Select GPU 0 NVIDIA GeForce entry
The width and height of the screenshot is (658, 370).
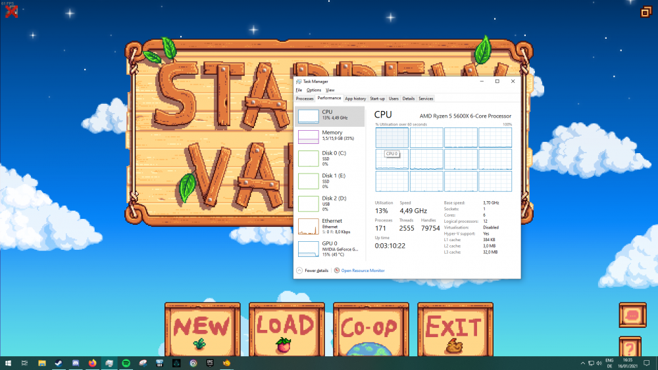click(330, 249)
